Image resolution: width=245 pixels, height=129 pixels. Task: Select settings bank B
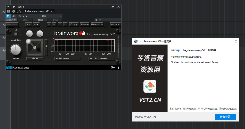(x=54, y=25)
